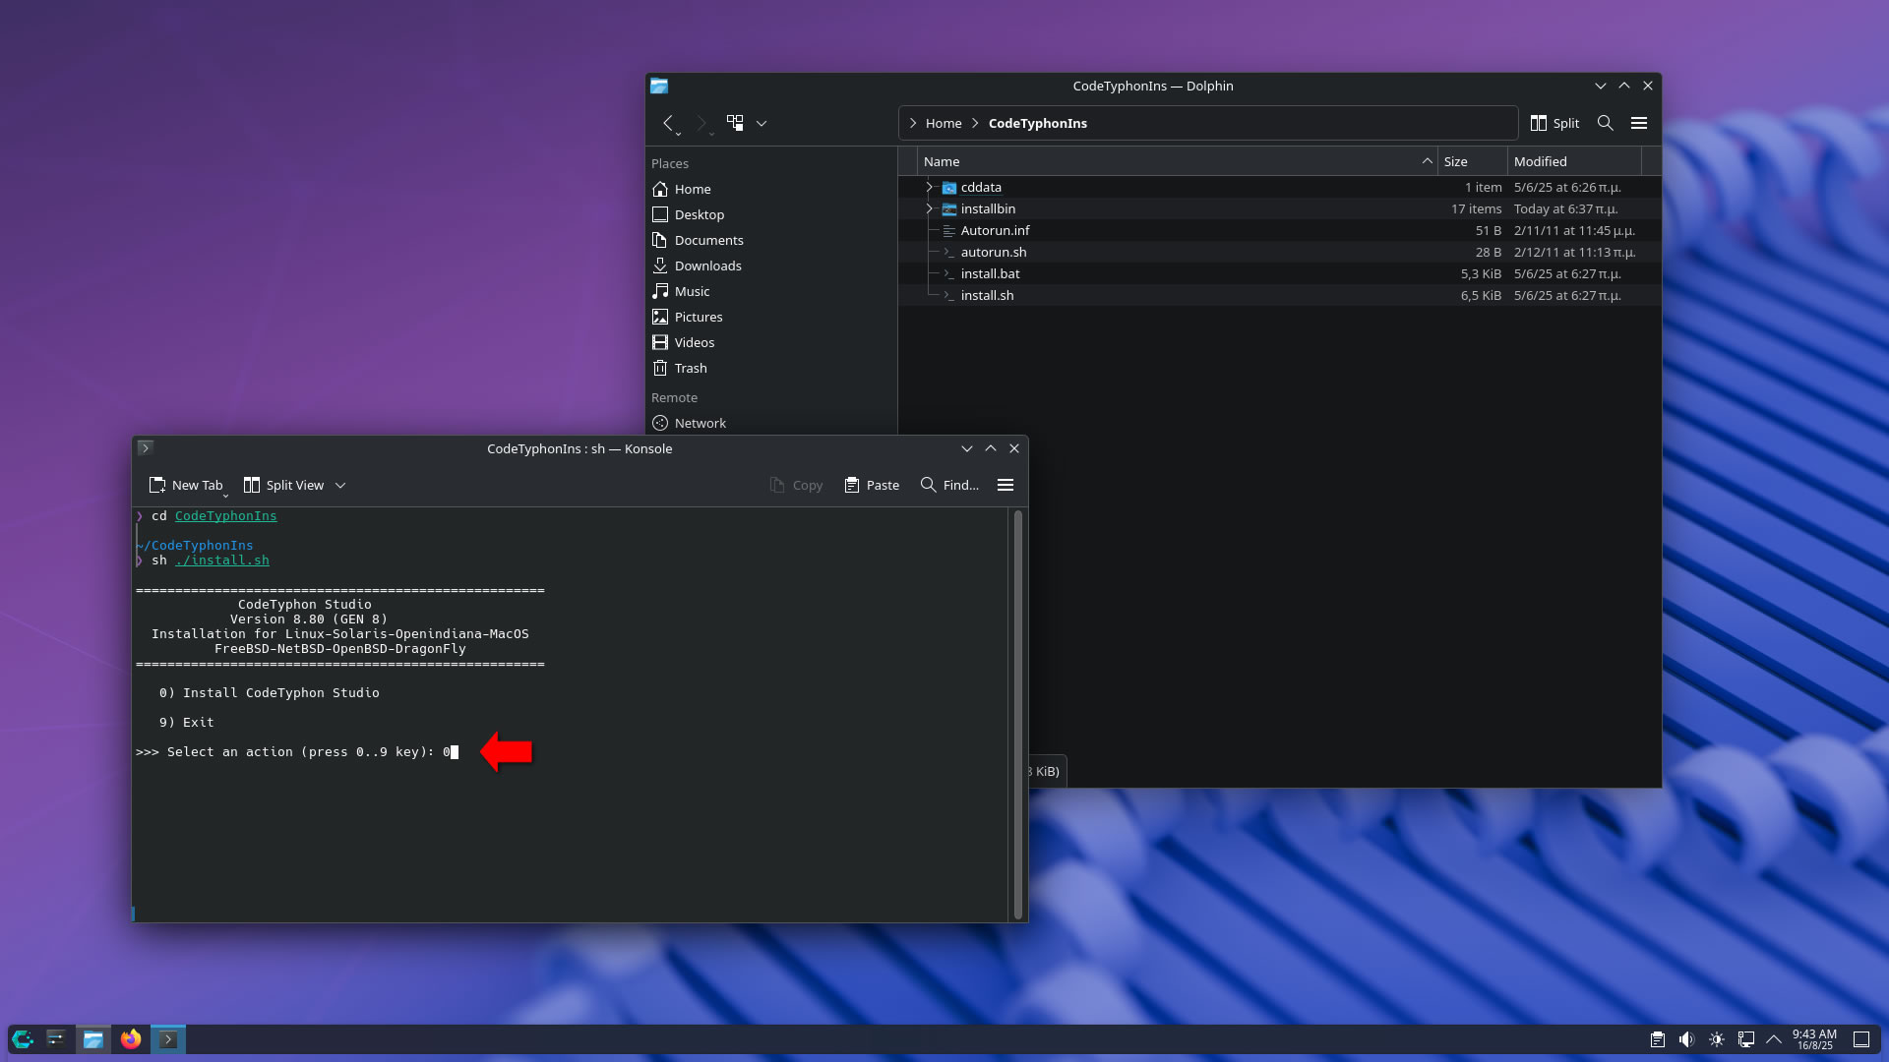1889x1062 pixels.
Task: Click CodeTyphonIns breadcrumb segment
Action: pyautogui.click(x=1037, y=123)
